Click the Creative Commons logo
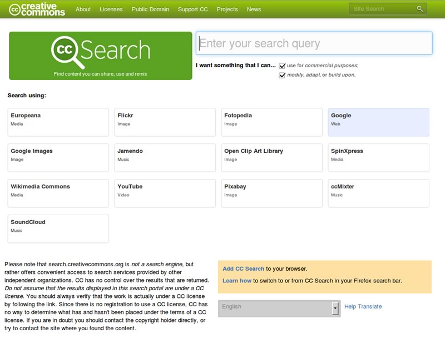Screen dimensions: 445x348 37,9
